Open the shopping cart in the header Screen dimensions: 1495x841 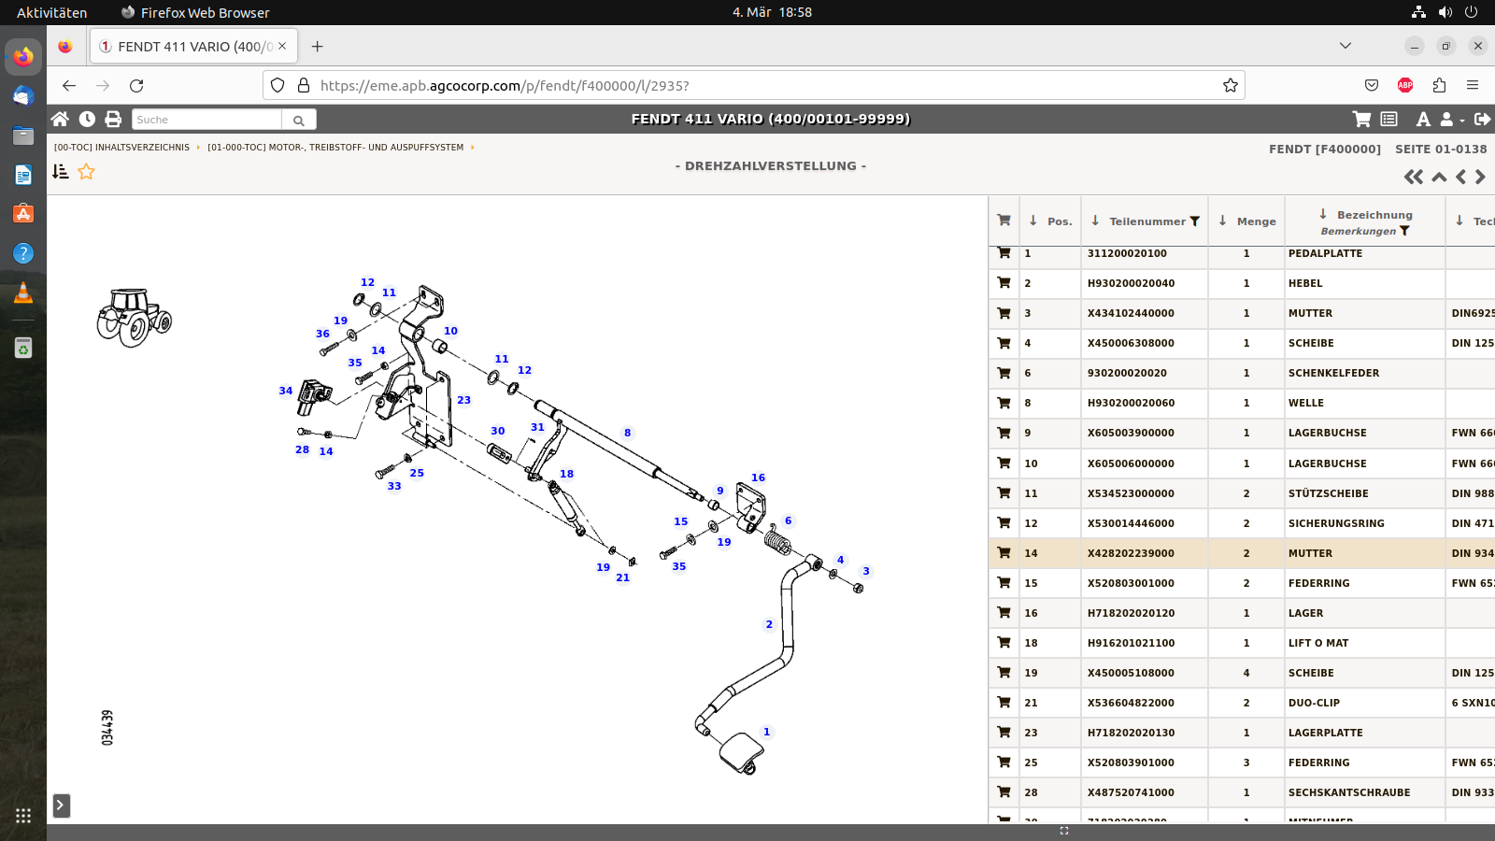[x=1361, y=119]
